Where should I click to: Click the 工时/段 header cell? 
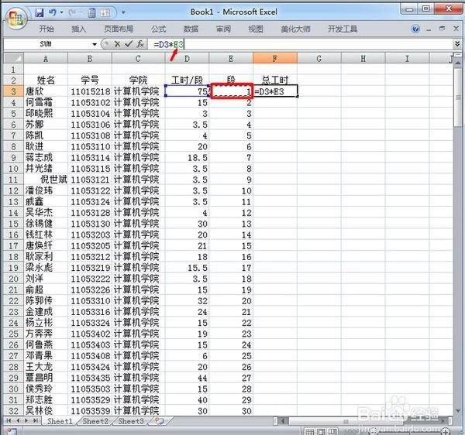[187, 80]
